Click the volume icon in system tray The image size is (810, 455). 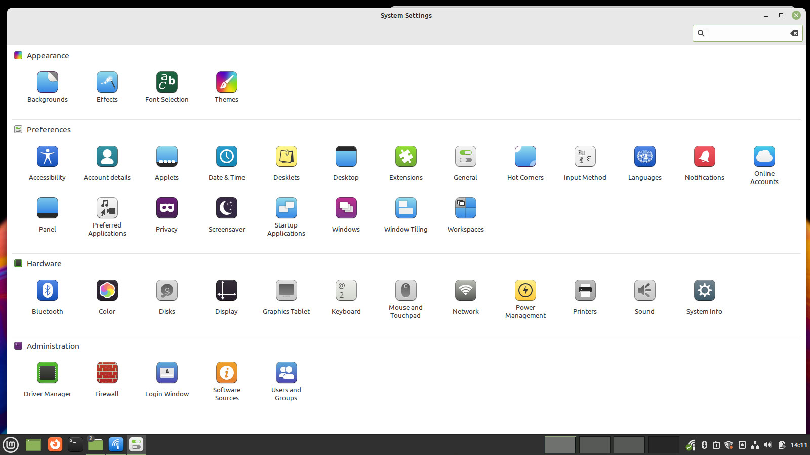click(x=768, y=445)
